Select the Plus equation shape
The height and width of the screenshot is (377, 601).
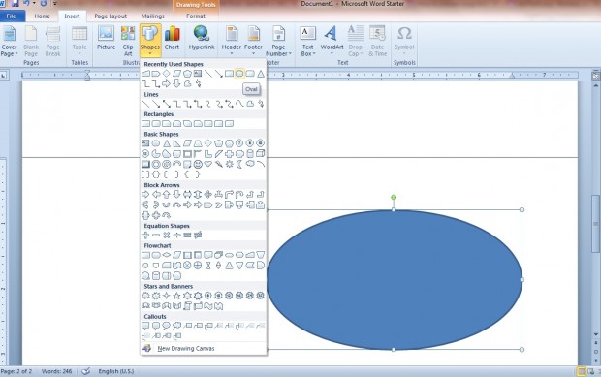click(x=145, y=236)
